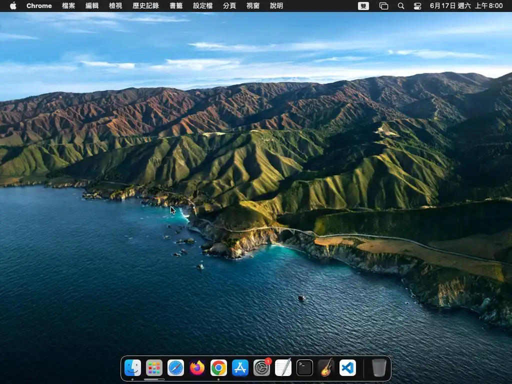Screen dimensions: 512x384
Task: Launch Safari from the Dock
Action: [175, 367]
